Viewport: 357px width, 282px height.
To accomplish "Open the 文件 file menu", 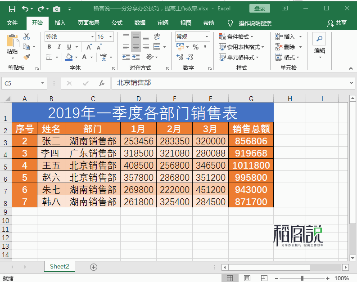I will coord(12,23).
